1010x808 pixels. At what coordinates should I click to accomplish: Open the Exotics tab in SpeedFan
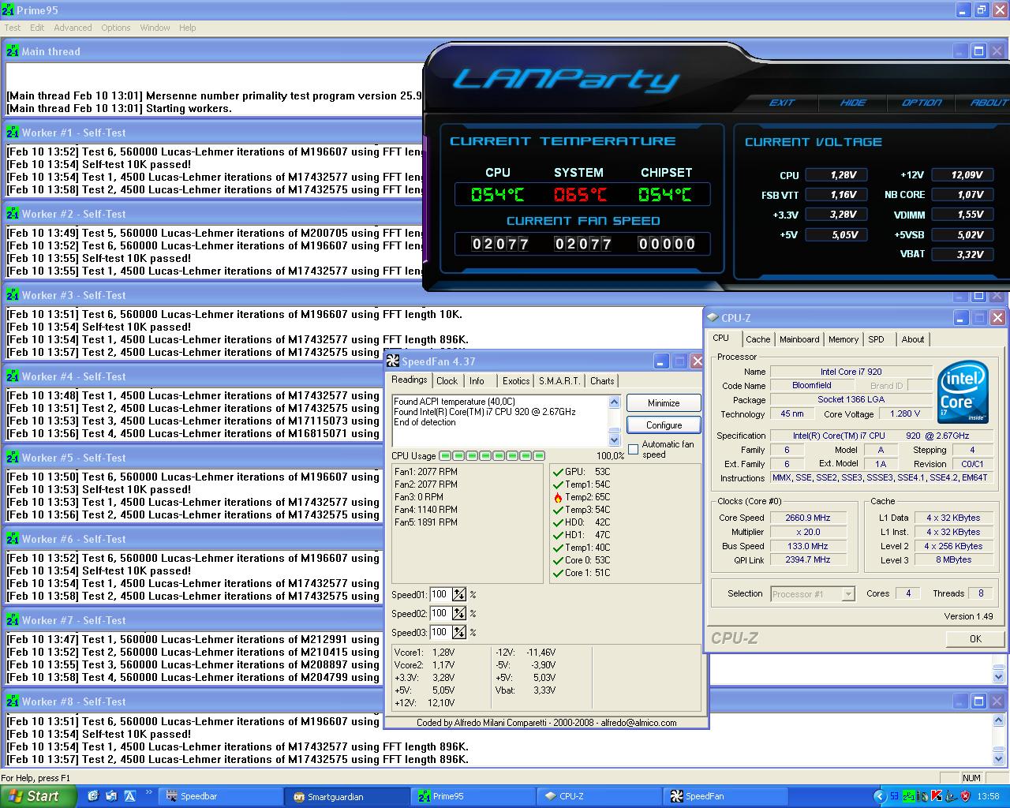click(516, 381)
